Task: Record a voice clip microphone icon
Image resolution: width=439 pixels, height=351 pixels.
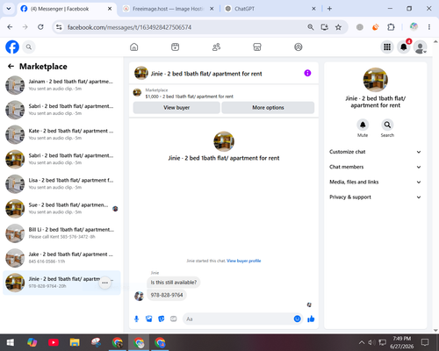Action: point(136,319)
